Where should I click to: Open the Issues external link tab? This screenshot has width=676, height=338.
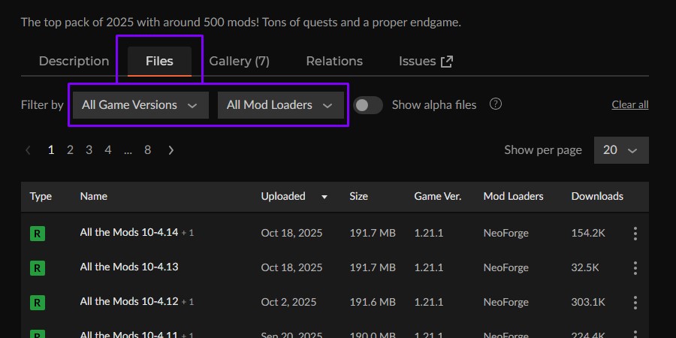click(425, 62)
